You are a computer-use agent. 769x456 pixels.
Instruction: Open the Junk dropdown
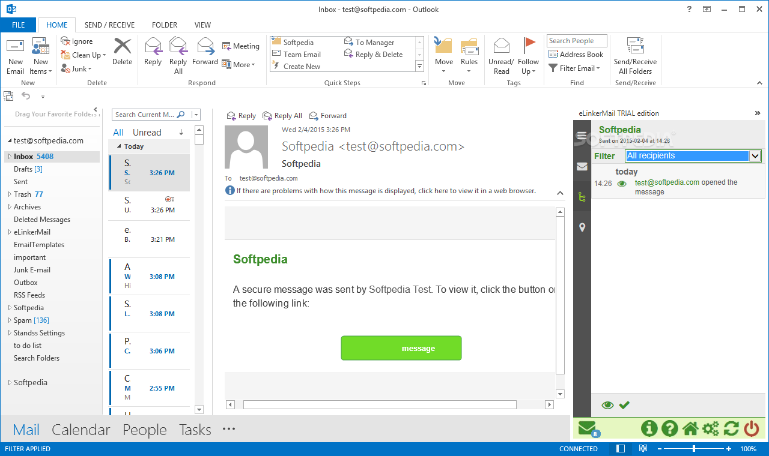(76, 69)
